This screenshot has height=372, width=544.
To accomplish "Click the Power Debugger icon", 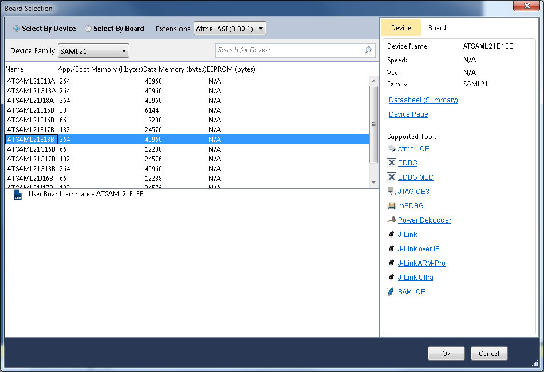I will (392, 220).
